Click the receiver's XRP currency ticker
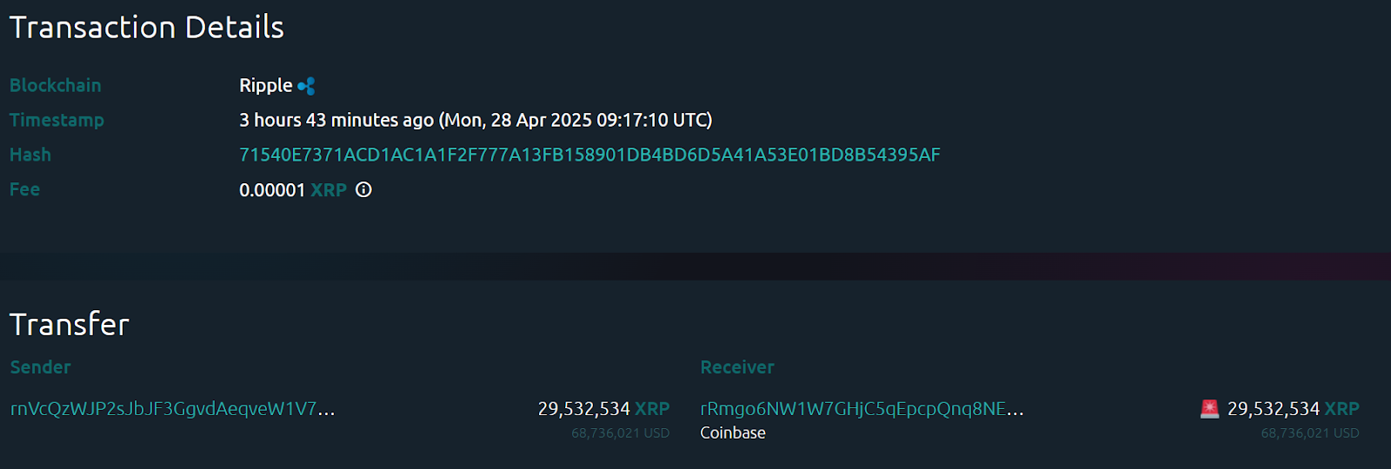 pos(1341,408)
